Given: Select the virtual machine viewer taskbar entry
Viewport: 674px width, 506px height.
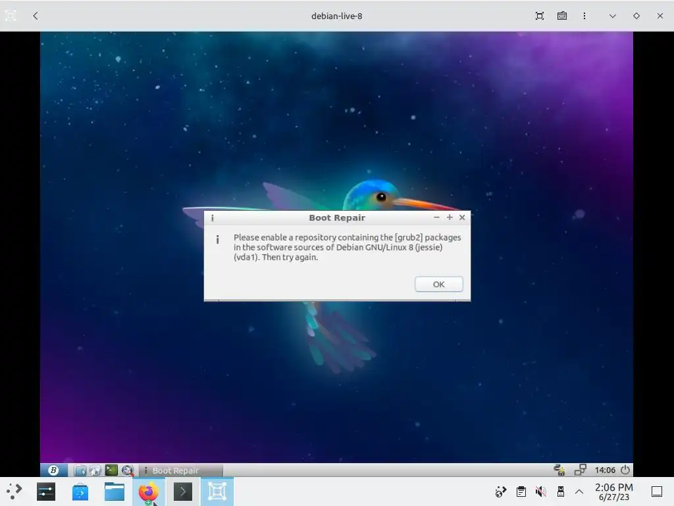Looking at the screenshot, I should (x=217, y=492).
